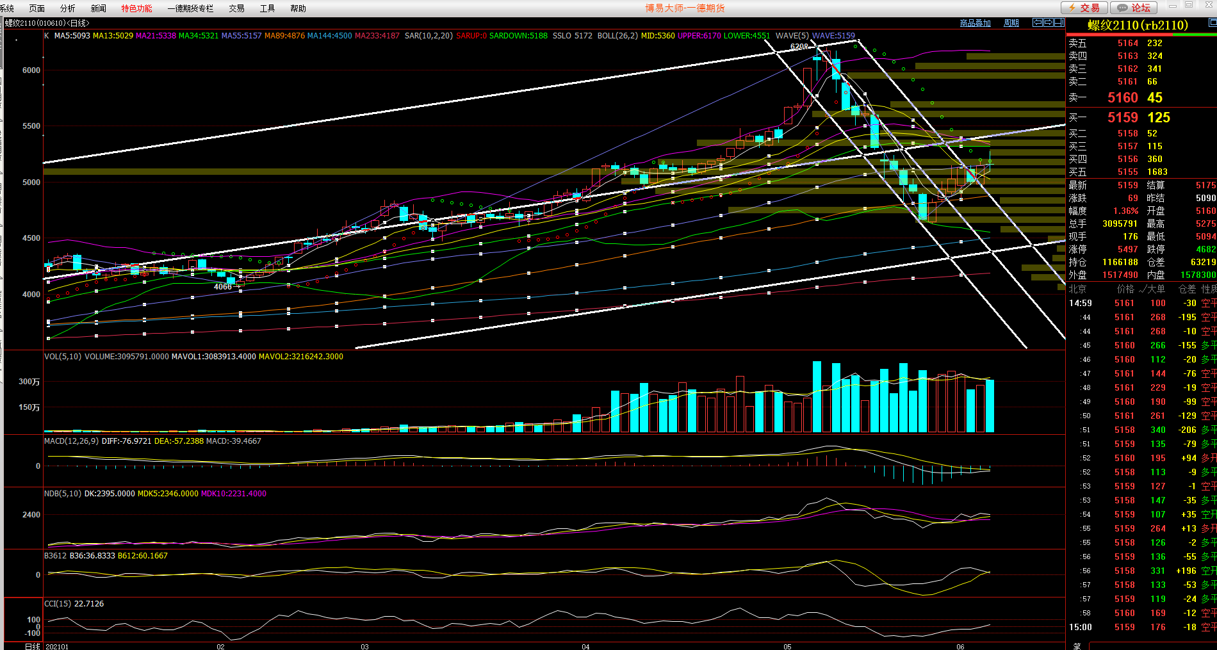Select the 笔 tab below the tick list

[x=1077, y=646]
